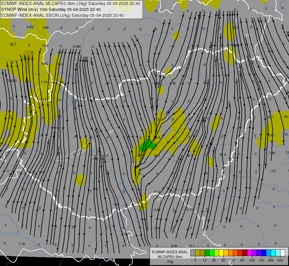This screenshot has width=289, height=266.
Task: Select the sky blue swatch left of 250
Action: (x=269, y=253)
